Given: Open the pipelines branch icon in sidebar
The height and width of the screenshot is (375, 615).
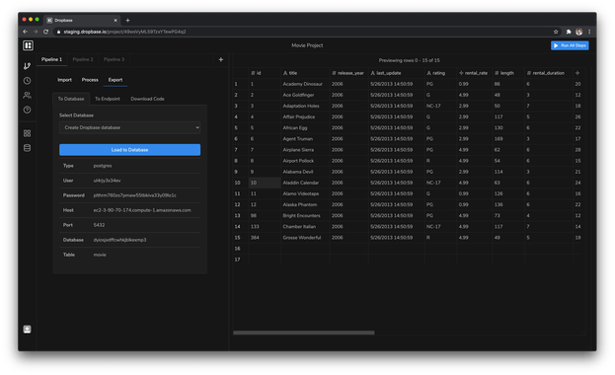Looking at the screenshot, I should click(x=27, y=66).
